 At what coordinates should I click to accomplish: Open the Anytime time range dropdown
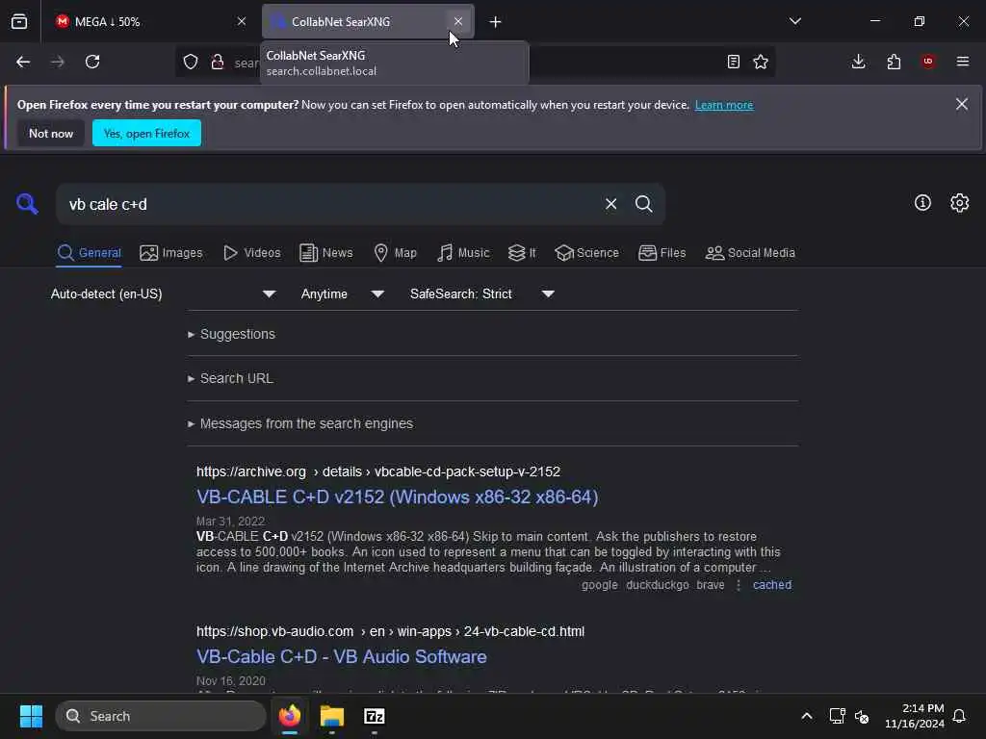pyautogui.click(x=342, y=294)
